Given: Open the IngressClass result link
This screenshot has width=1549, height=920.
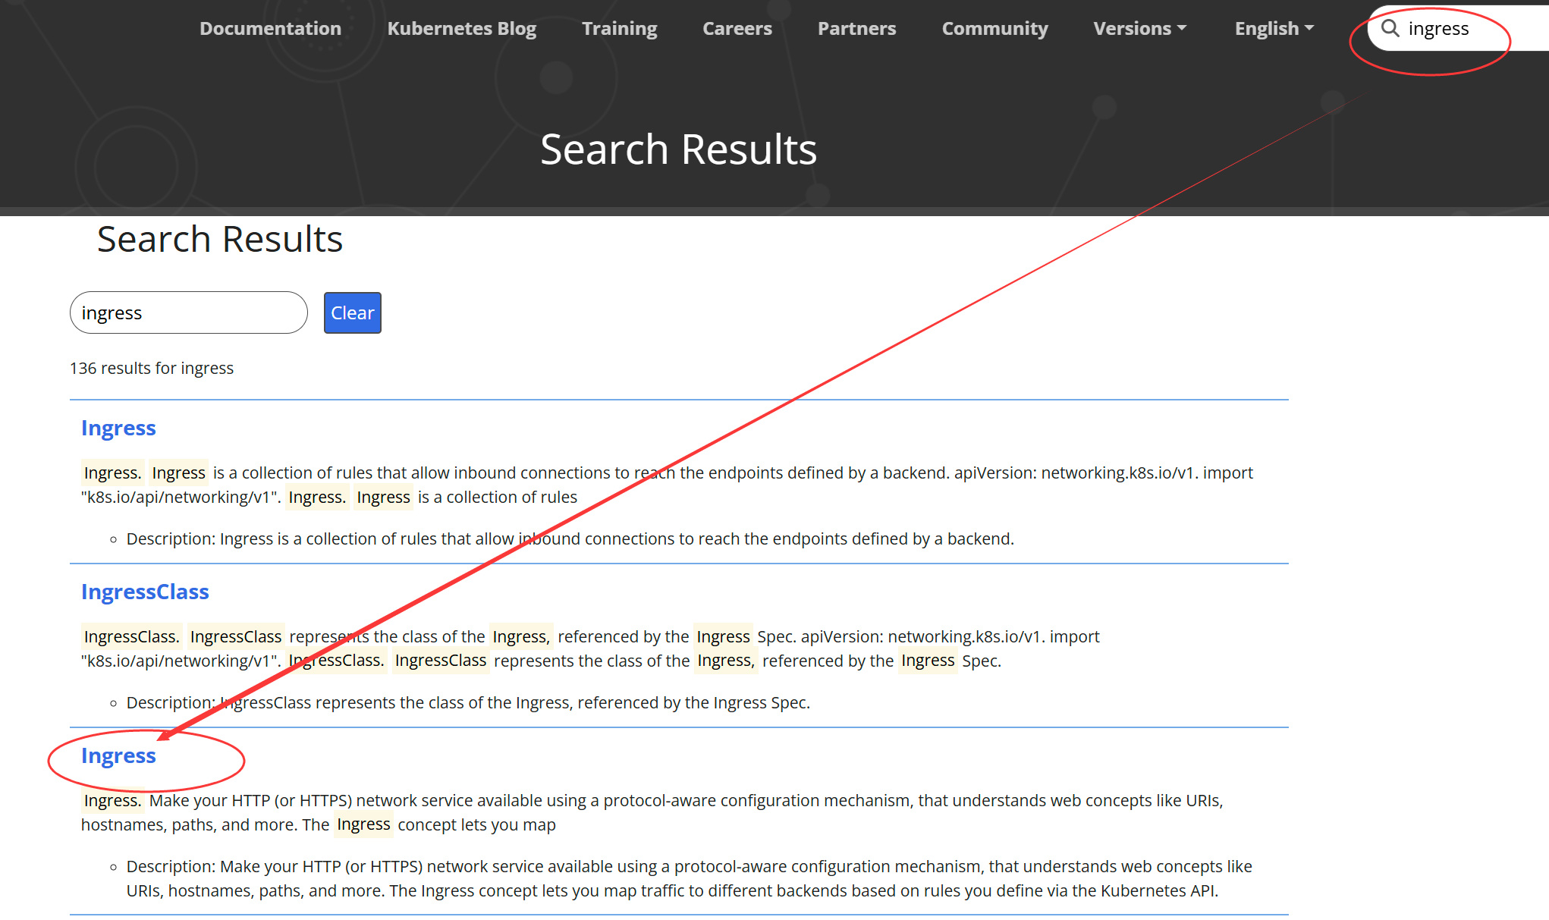Looking at the screenshot, I should click(145, 592).
